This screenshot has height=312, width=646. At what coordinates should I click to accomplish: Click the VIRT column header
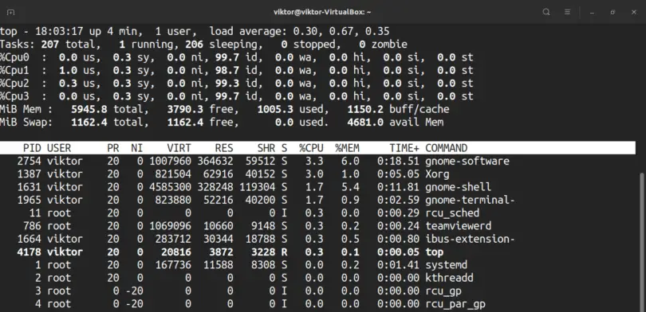179,148
